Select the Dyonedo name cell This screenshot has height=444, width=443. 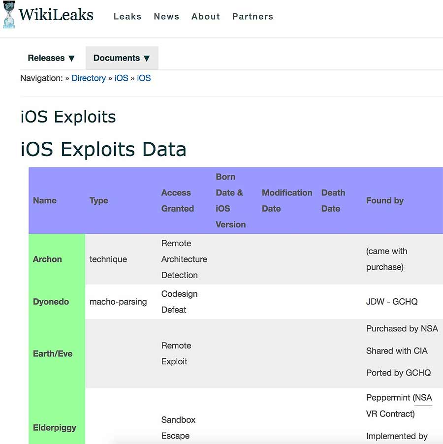tap(57, 302)
